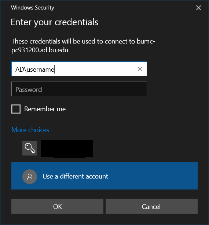The height and width of the screenshot is (225, 209).
Task: Click the bumc-pc931200.ad.bu.edu description text
Action: [83, 46]
